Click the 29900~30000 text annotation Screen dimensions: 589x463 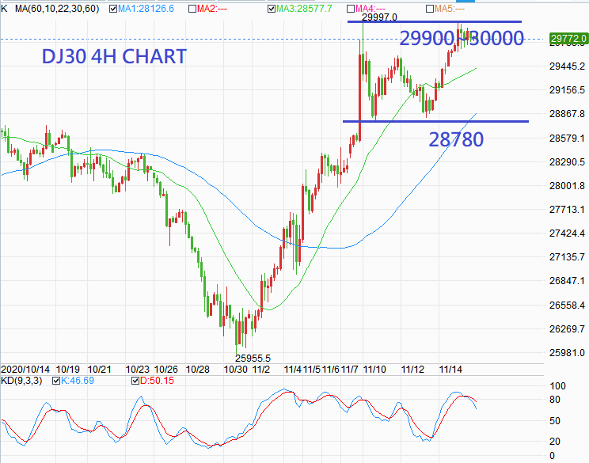click(461, 38)
